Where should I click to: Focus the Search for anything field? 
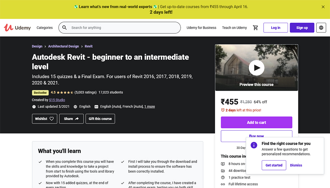tap(120, 28)
